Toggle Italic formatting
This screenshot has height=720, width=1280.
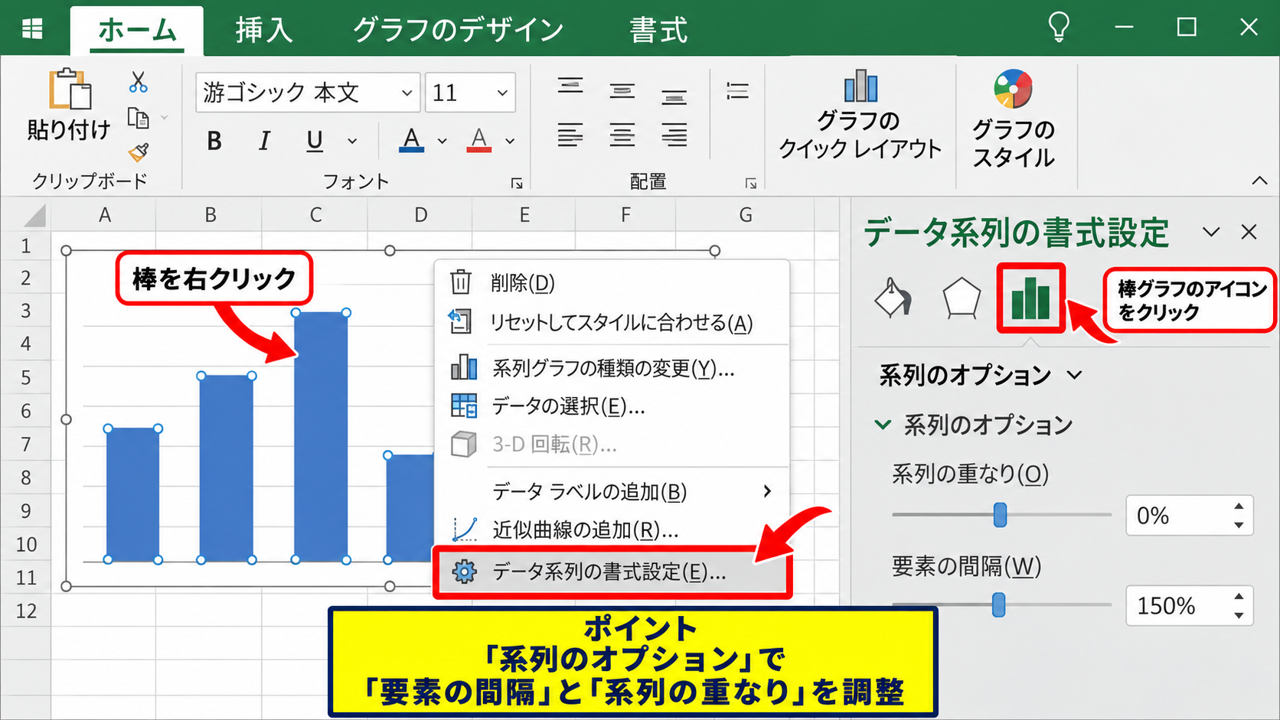click(264, 141)
